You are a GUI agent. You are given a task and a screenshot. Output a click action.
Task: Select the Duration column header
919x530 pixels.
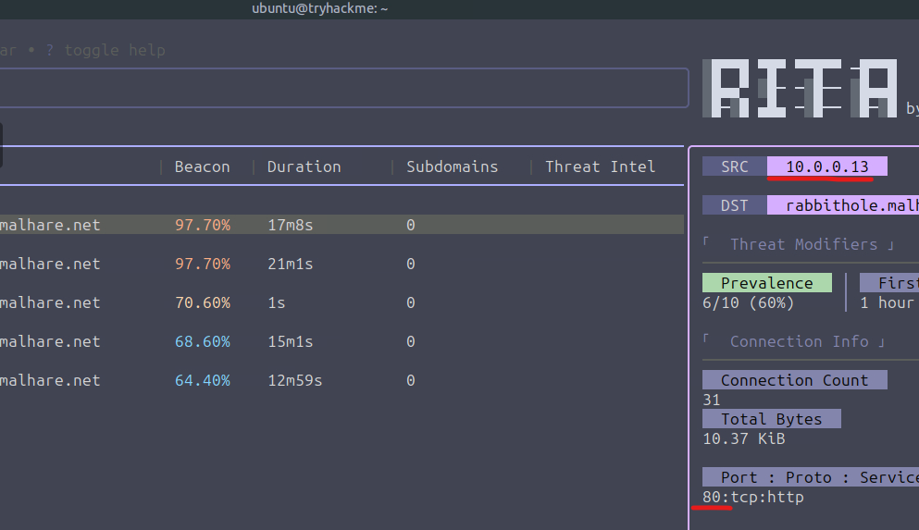pos(304,166)
